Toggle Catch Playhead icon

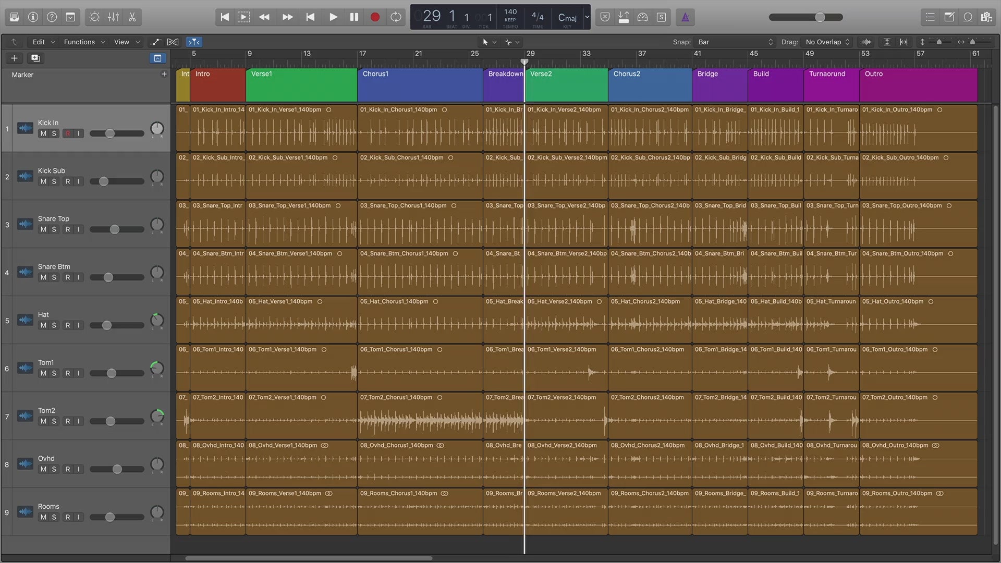point(194,42)
